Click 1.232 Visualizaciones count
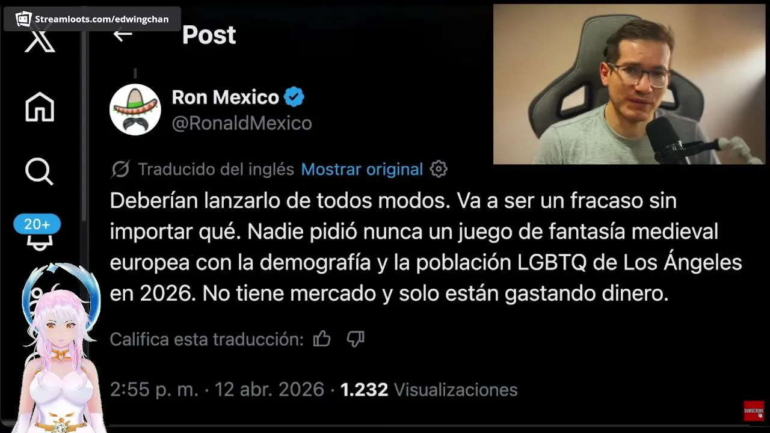This screenshot has height=433, width=770. (x=429, y=390)
